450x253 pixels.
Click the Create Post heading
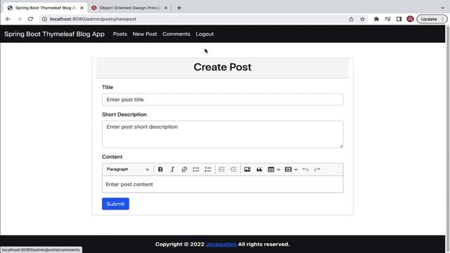222,67
